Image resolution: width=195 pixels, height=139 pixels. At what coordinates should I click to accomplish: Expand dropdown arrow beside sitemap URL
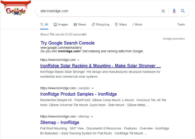tap(92, 117)
